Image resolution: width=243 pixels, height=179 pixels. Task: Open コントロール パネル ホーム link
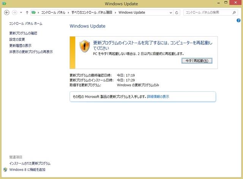click(x=26, y=23)
